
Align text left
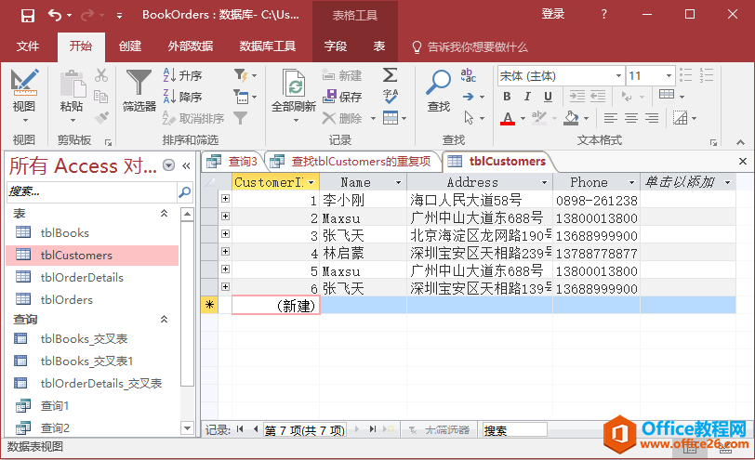611,118
